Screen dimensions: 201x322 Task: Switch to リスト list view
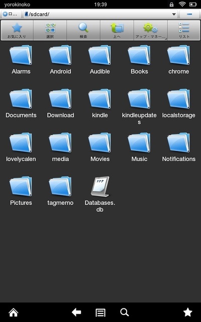click(184, 30)
